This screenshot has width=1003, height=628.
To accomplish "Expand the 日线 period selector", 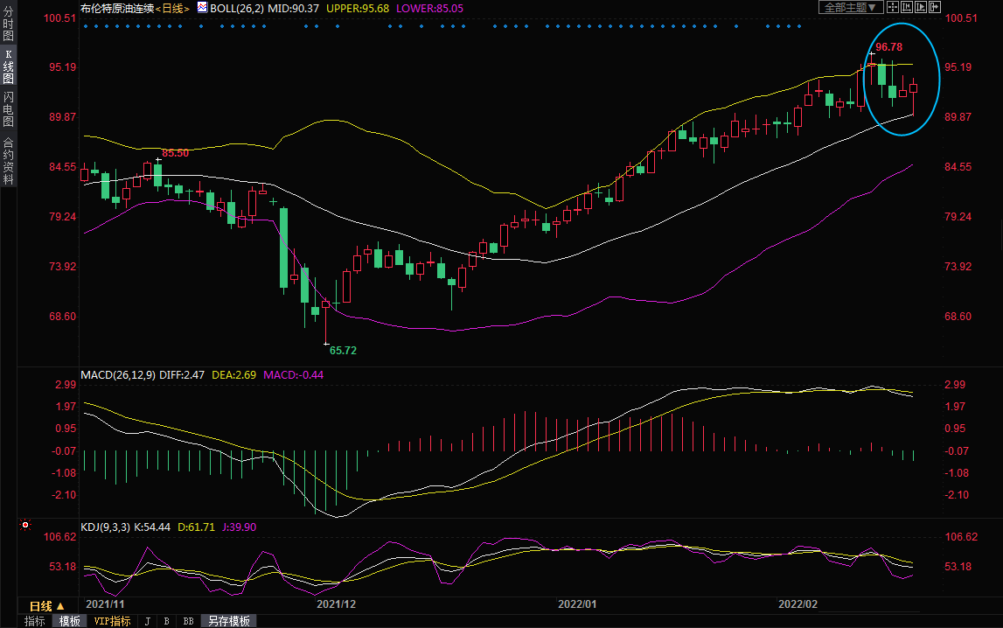I will coord(47,605).
